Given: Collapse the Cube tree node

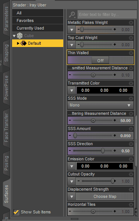Looking at the screenshot, I should 14,36.
